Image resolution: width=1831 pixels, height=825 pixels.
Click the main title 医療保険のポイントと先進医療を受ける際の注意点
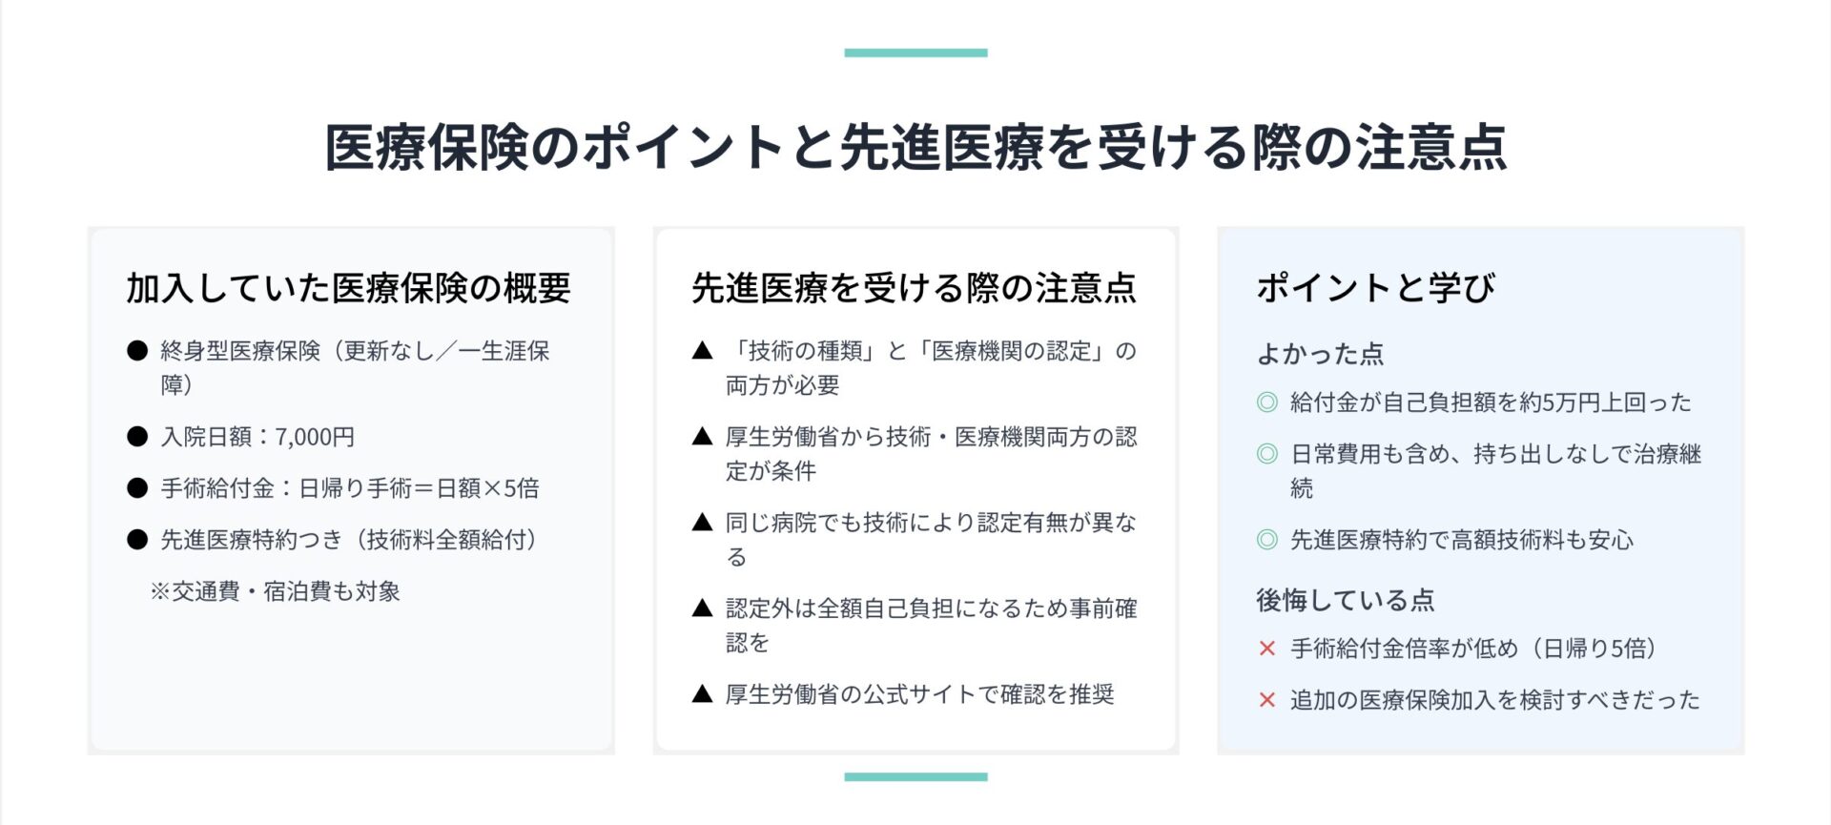click(915, 148)
